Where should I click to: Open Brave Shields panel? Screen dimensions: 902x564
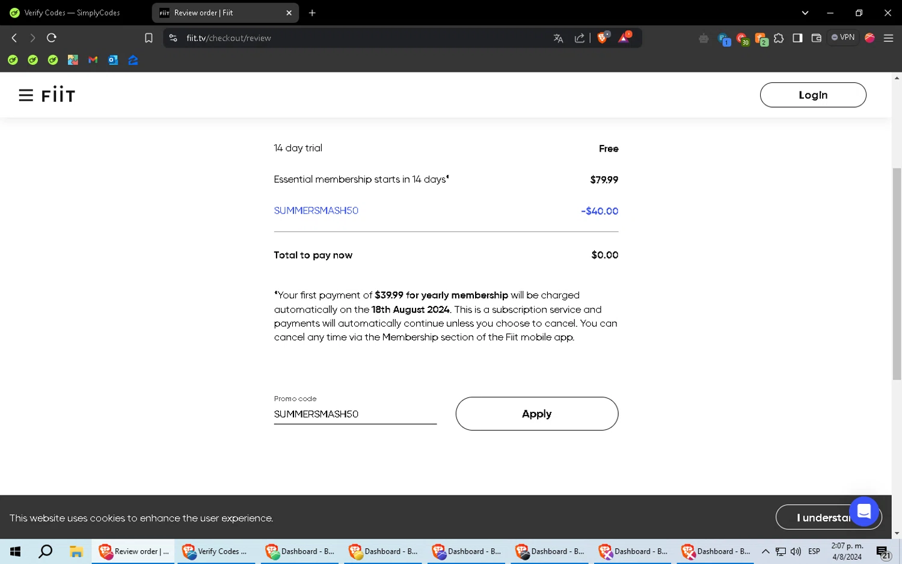(x=603, y=37)
